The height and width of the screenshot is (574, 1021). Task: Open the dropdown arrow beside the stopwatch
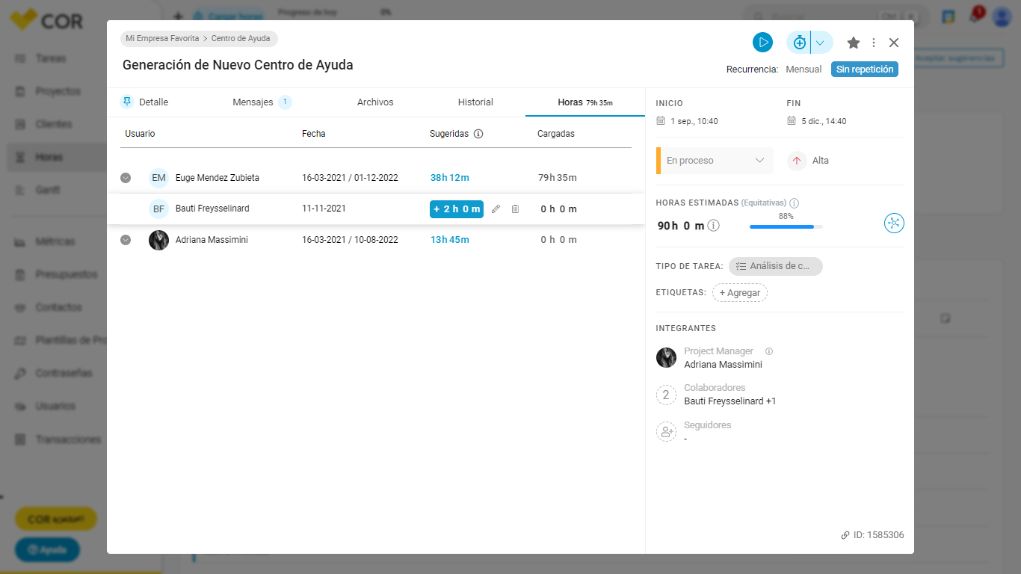(820, 43)
